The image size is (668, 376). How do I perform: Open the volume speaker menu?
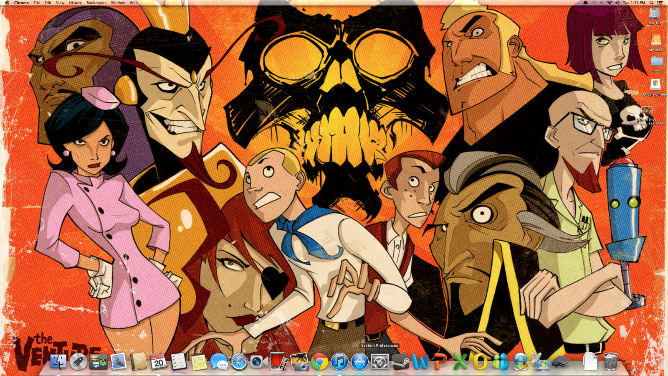617,3
